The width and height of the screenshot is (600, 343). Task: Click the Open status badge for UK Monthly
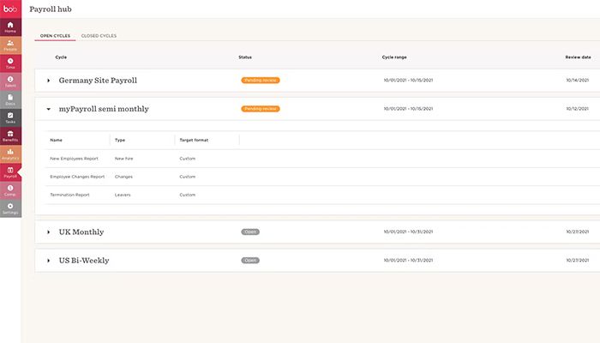pos(250,232)
